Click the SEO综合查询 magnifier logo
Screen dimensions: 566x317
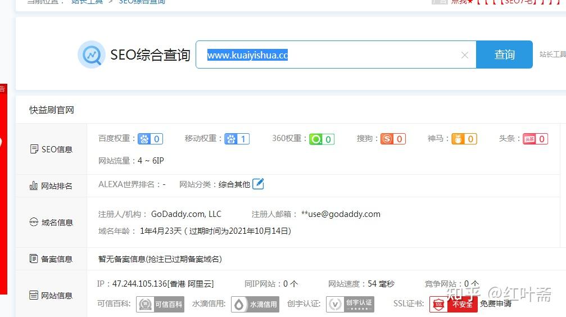click(x=91, y=55)
